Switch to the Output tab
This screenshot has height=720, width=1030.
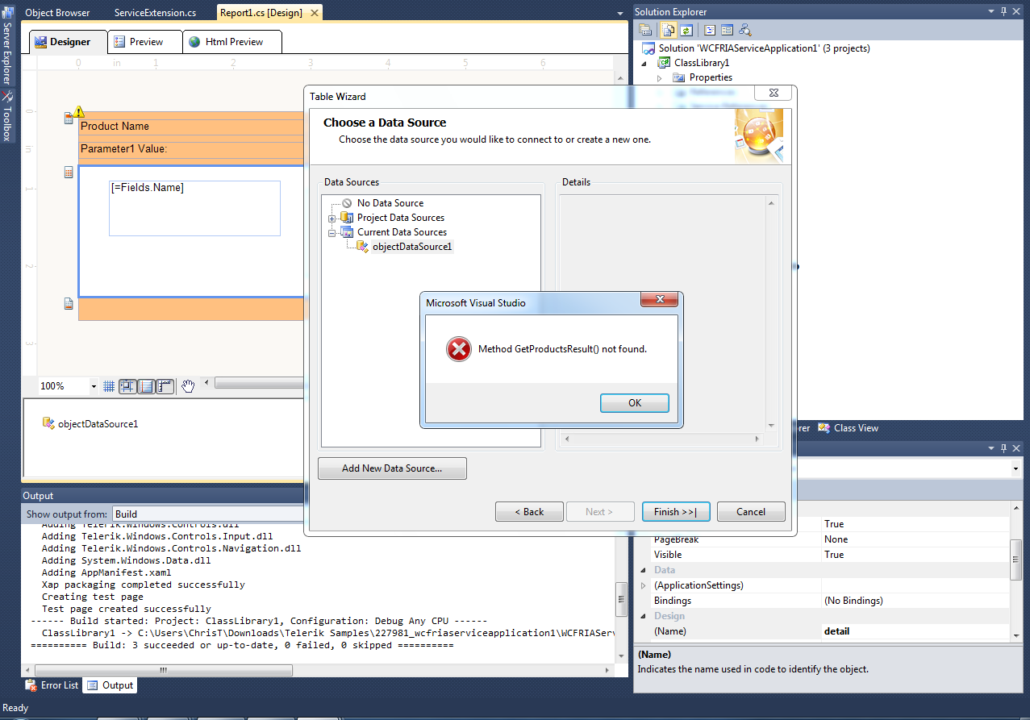(111, 685)
